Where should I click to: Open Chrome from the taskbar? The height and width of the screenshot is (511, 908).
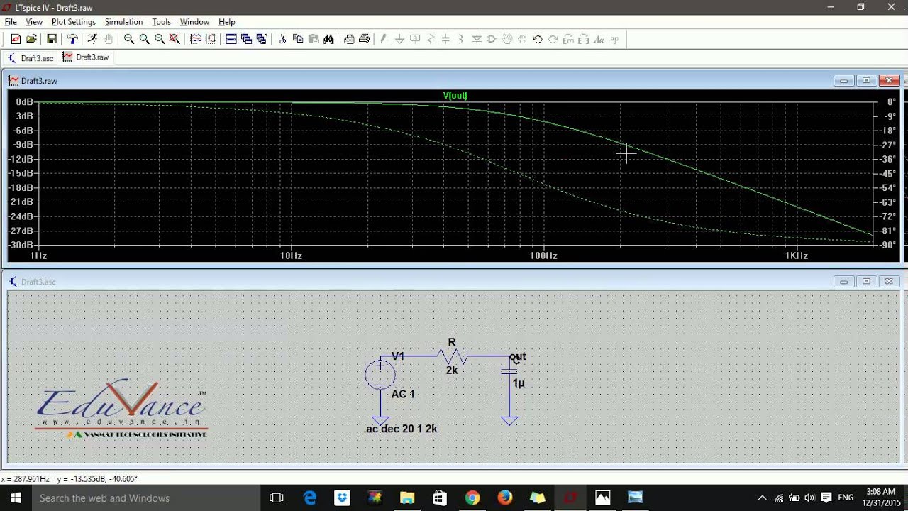(472, 498)
